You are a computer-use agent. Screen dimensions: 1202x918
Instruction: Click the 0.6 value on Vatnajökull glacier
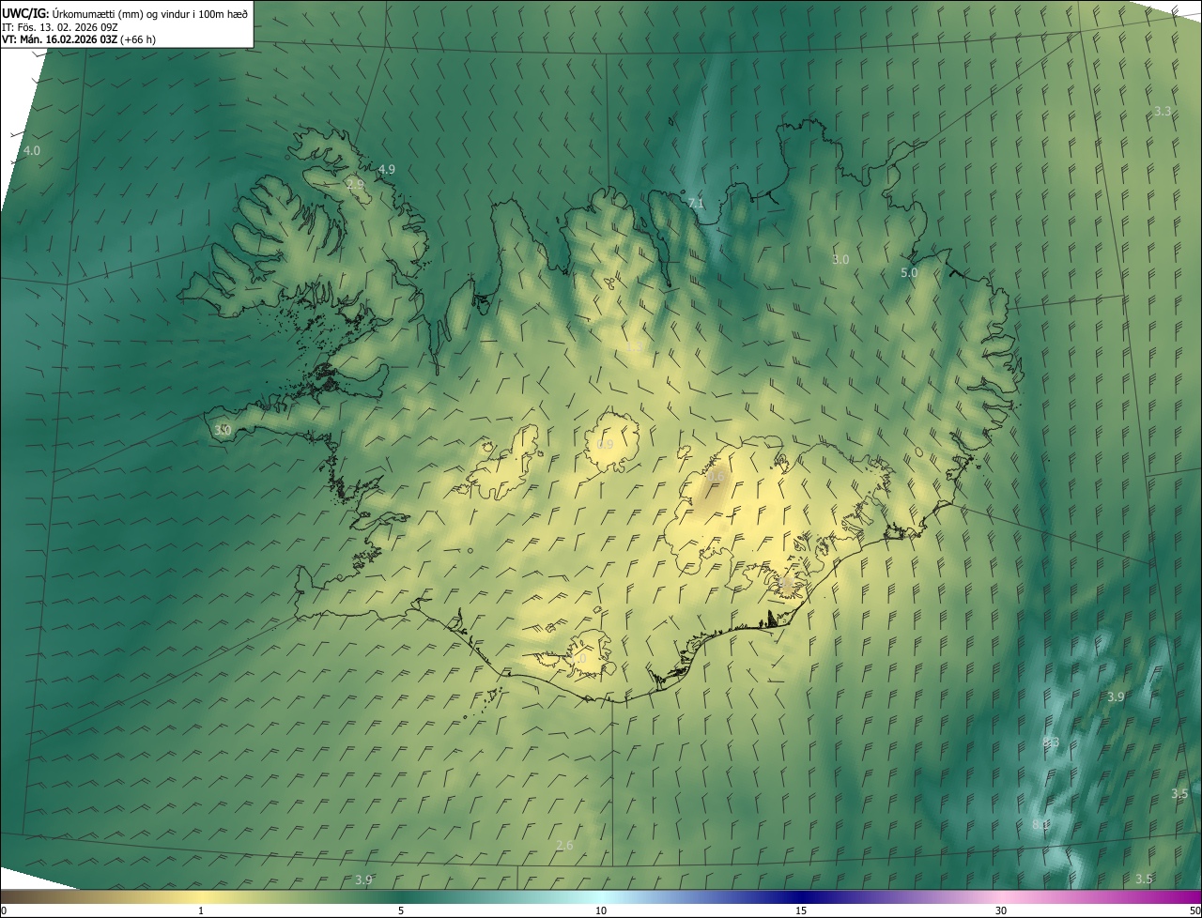716,477
